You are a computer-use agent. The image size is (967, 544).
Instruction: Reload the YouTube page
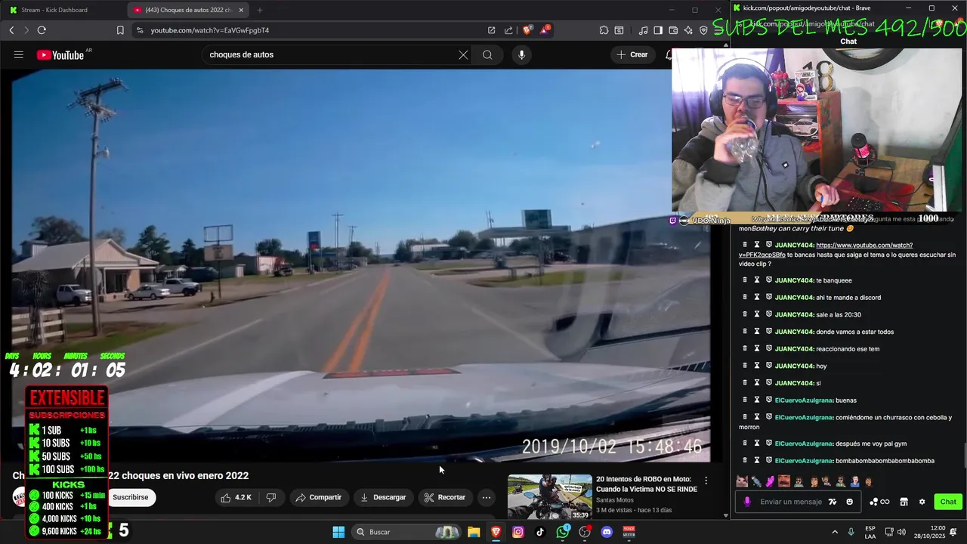coord(42,30)
